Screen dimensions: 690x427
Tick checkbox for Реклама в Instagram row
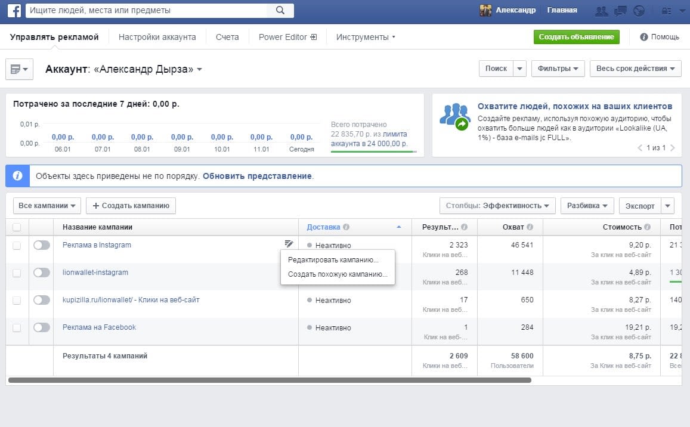tap(17, 246)
